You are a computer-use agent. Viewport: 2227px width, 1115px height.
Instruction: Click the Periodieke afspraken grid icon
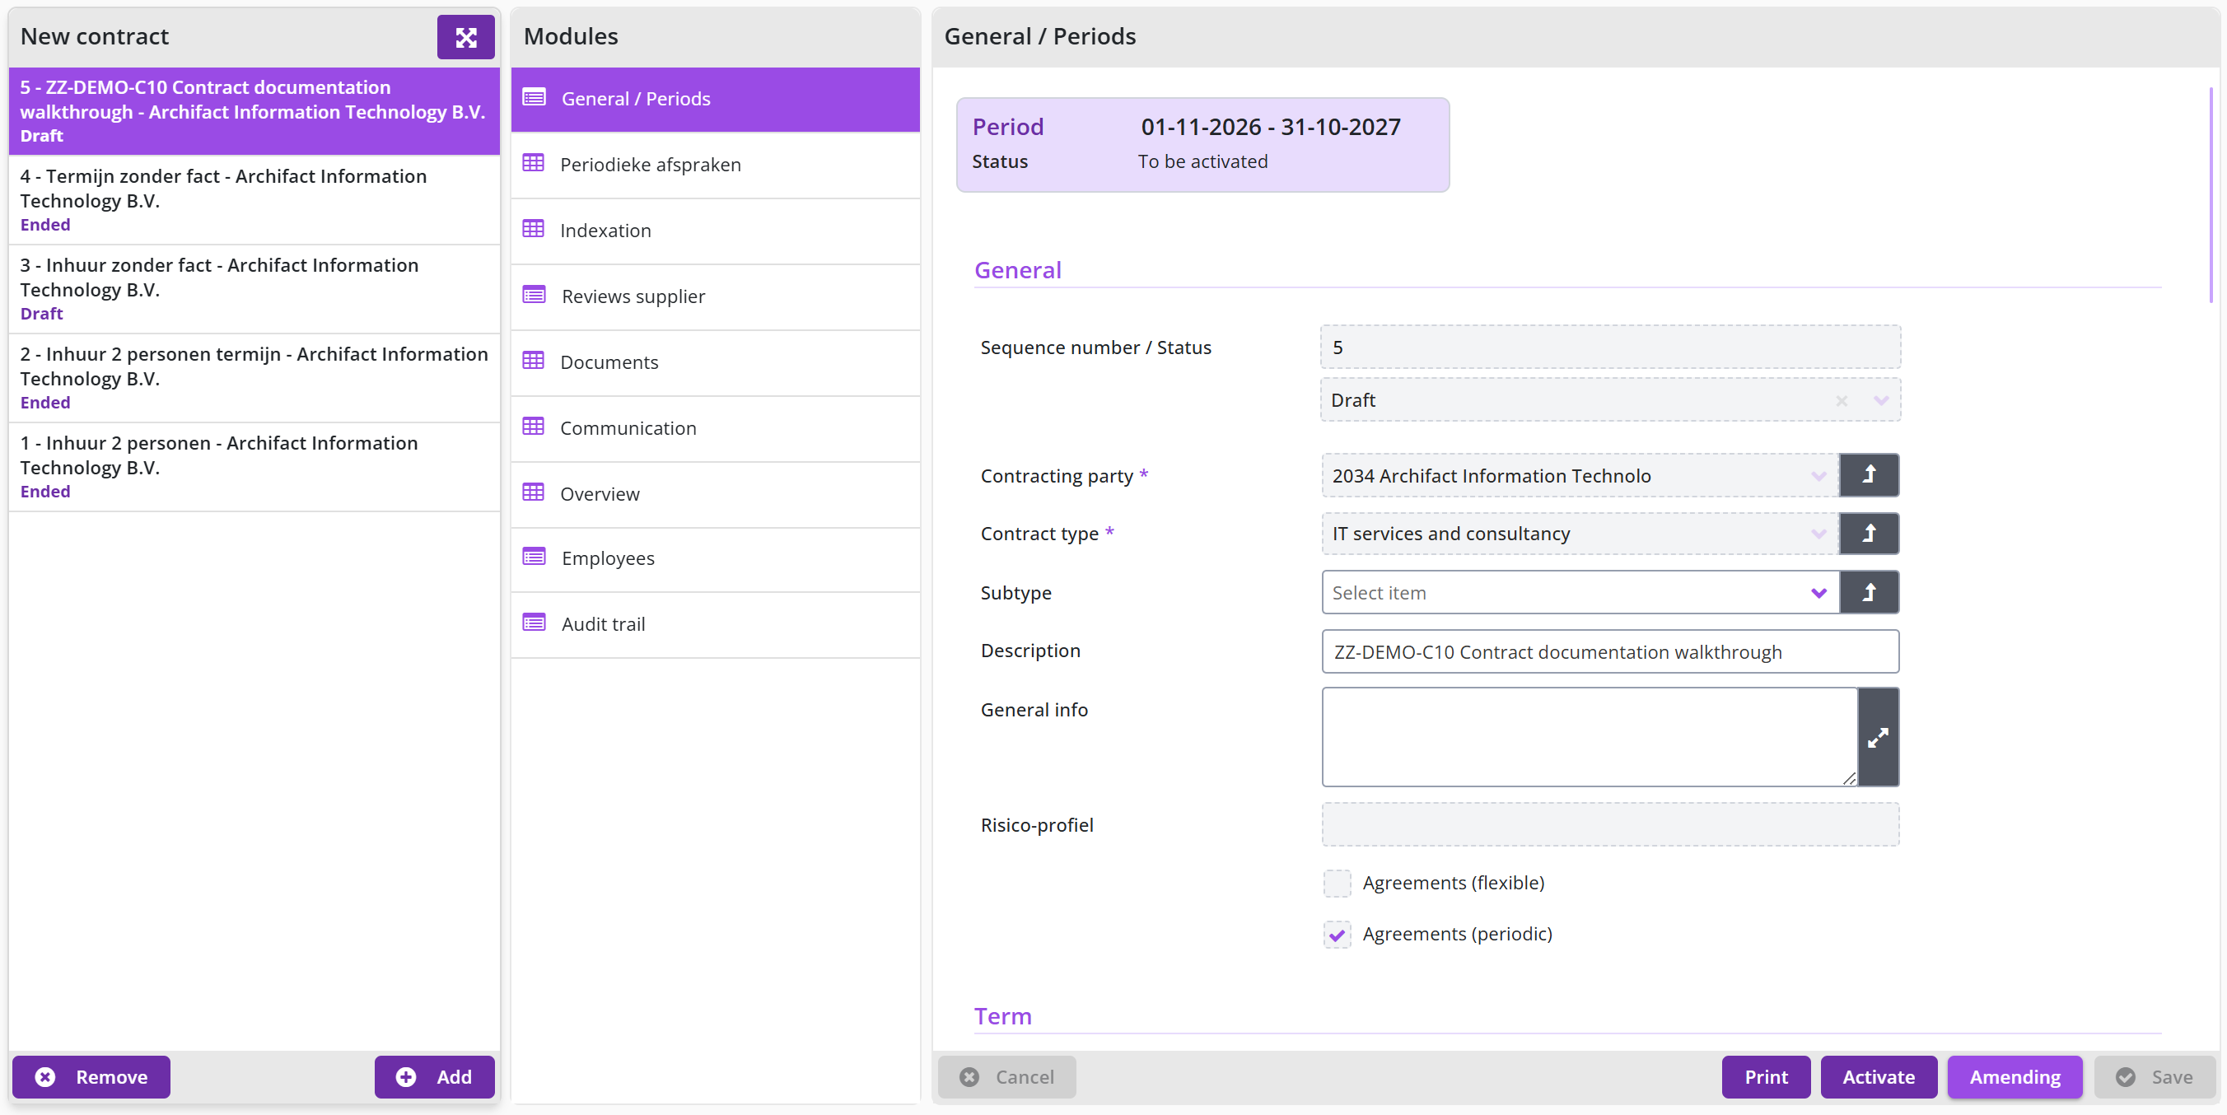pyautogui.click(x=534, y=163)
